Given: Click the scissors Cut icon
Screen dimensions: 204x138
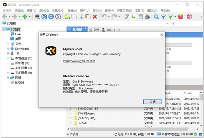Looking at the screenshot, I should point(81,17).
